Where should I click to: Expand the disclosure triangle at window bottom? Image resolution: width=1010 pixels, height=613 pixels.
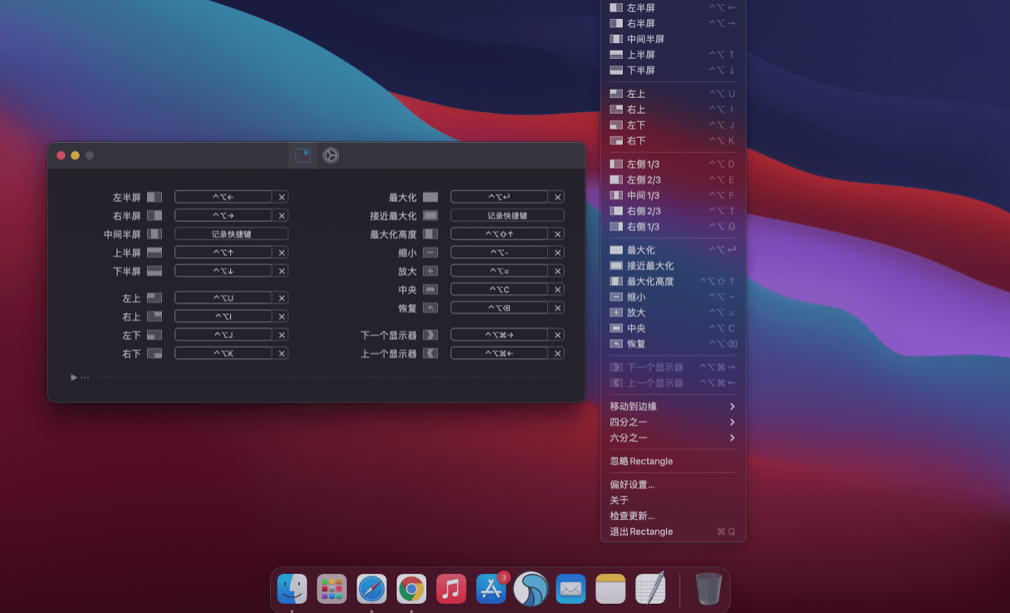pos(74,377)
